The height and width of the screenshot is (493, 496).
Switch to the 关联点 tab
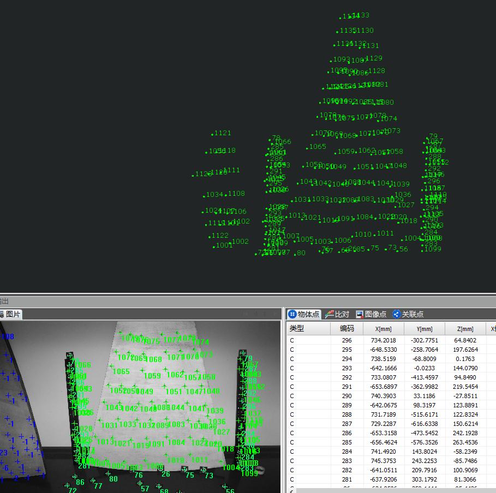pos(408,314)
